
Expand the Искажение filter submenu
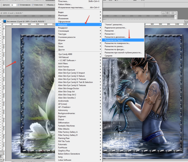[79, 19]
